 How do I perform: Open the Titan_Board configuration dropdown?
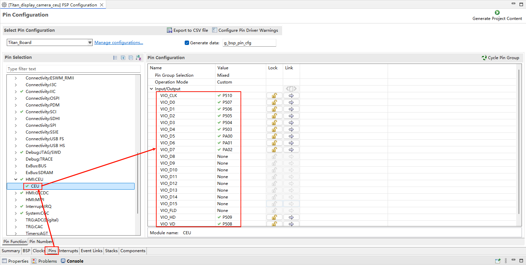[90, 43]
